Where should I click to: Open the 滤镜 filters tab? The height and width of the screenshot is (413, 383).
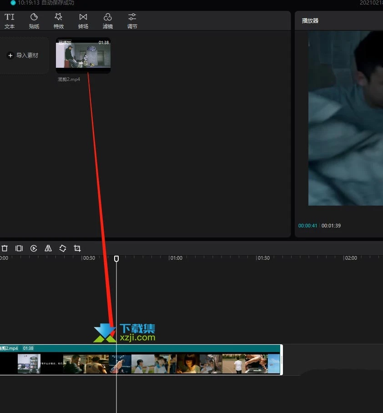point(107,21)
